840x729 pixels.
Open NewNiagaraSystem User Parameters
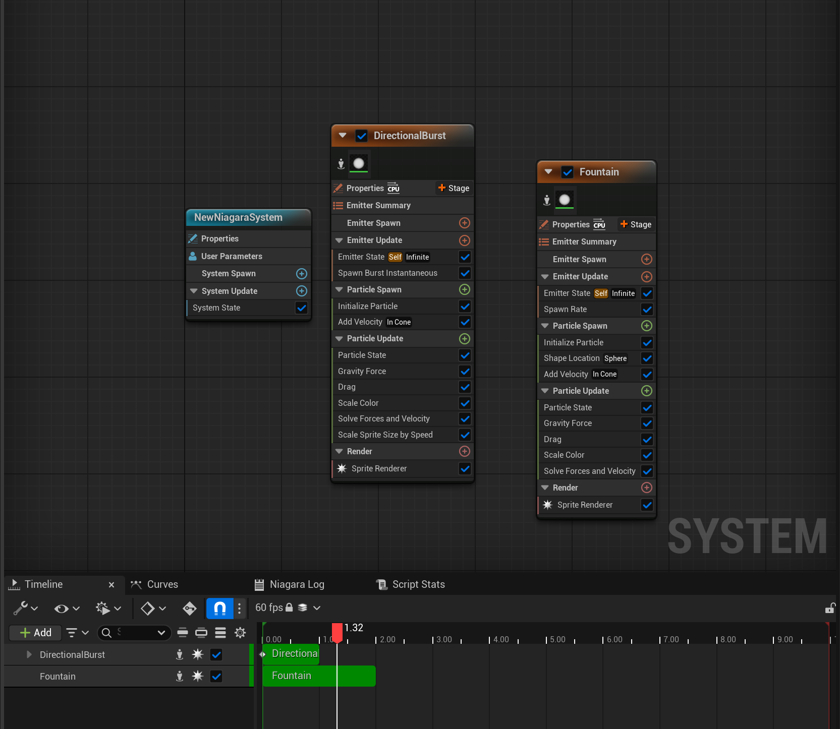pyautogui.click(x=249, y=256)
